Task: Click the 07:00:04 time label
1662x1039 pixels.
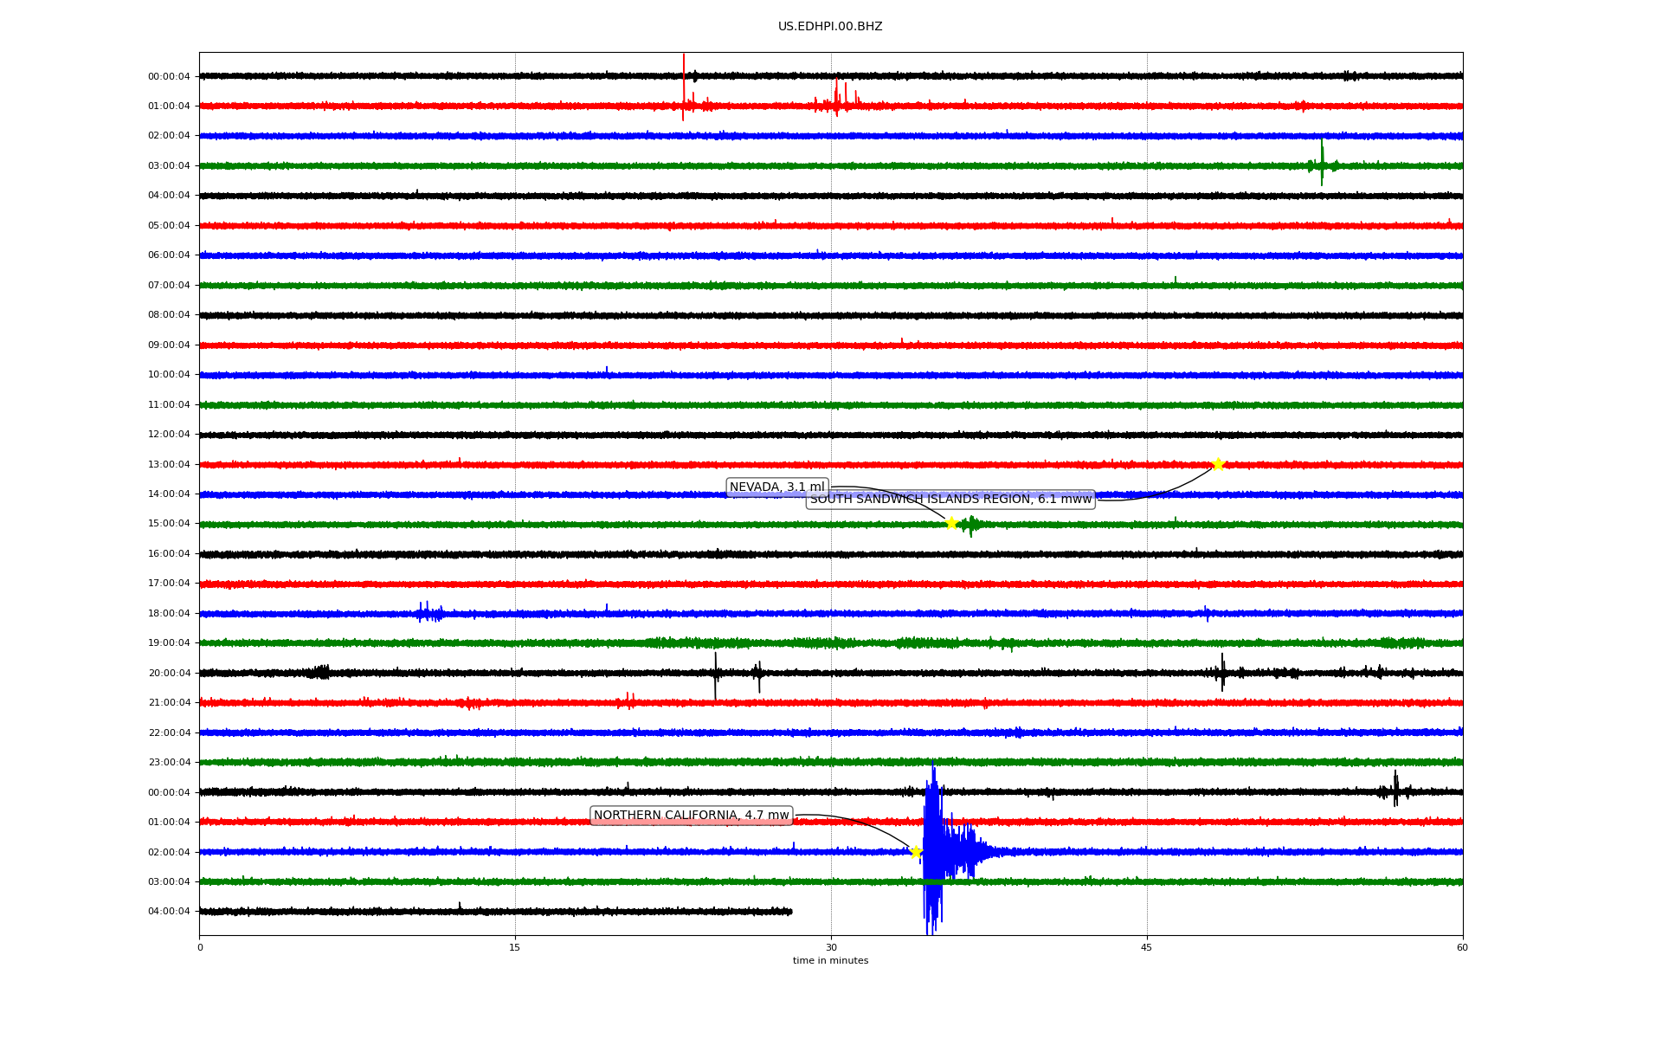Action: point(169,286)
